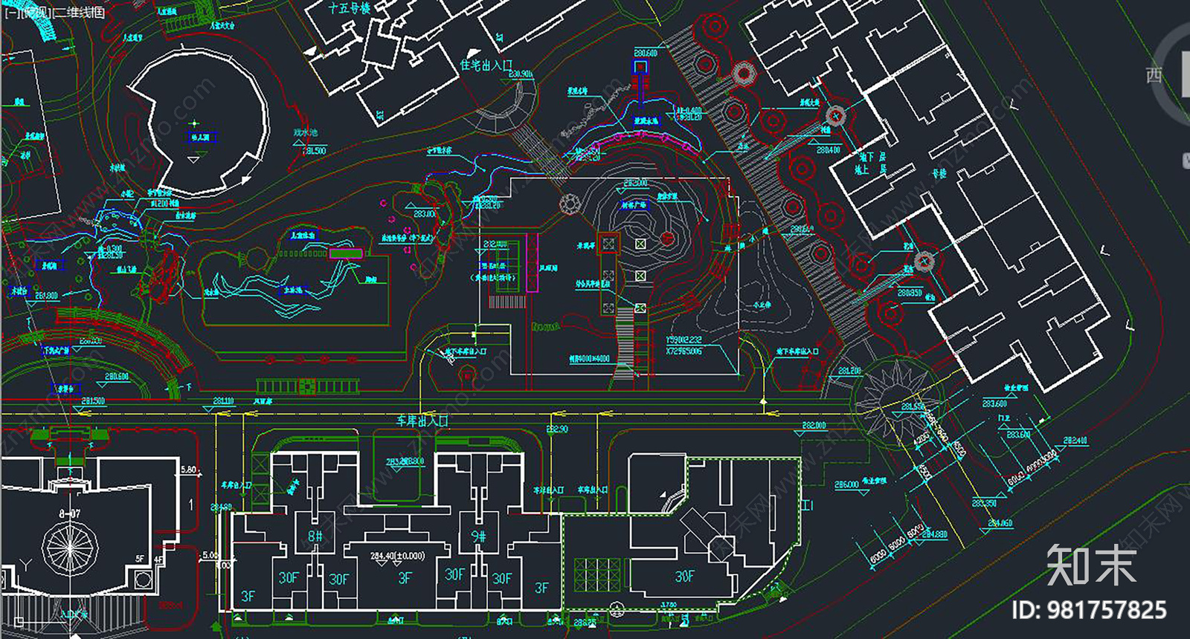Select the 戏水池 pool label
Viewport: 1190px width, 639px height.
click(x=305, y=133)
